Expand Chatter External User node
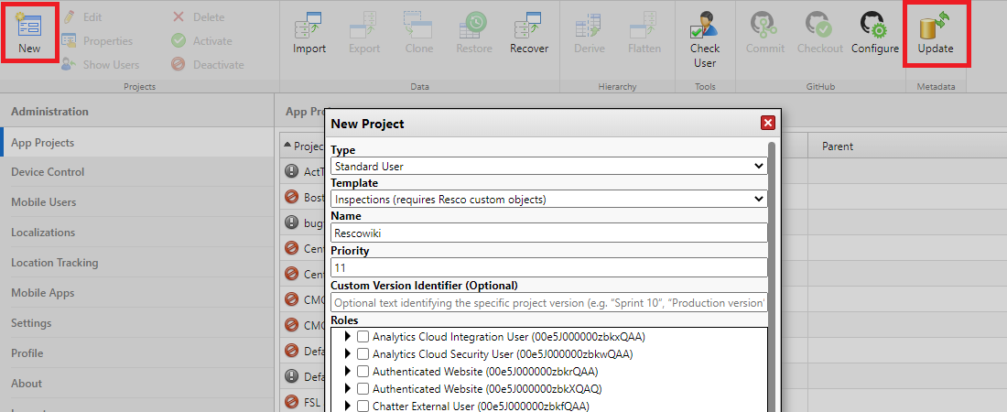The height and width of the screenshot is (412, 1007). 348,406
